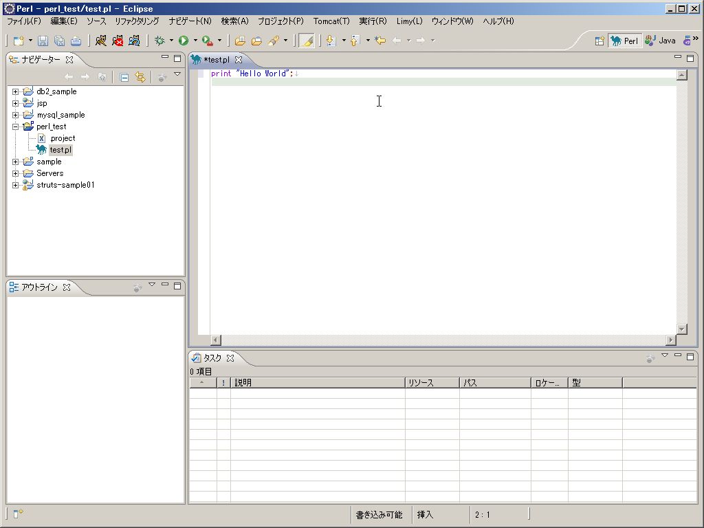The width and height of the screenshot is (704, 528).
Task: Expand the jsp project node
Action: pyautogui.click(x=15, y=103)
